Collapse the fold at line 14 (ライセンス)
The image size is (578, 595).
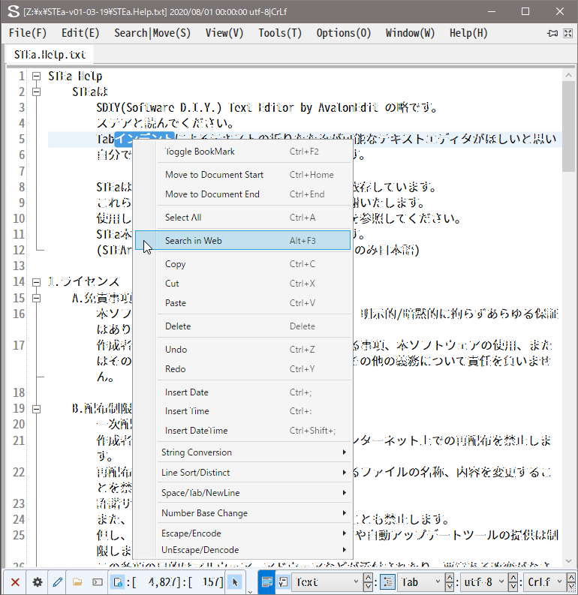point(37,282)
